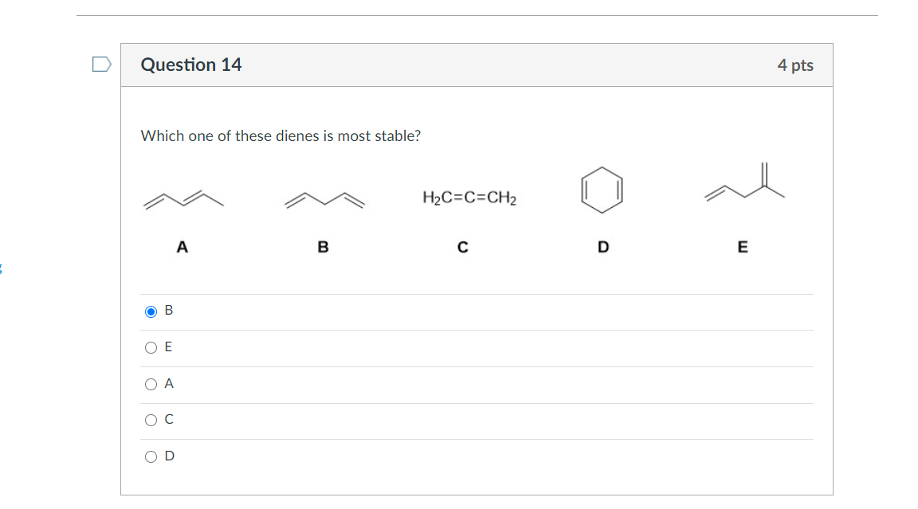
Task: Click the diene structure labeled B
Action: point(323,199)
